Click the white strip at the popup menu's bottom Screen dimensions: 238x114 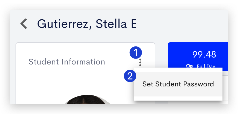(x=178, y=98)
